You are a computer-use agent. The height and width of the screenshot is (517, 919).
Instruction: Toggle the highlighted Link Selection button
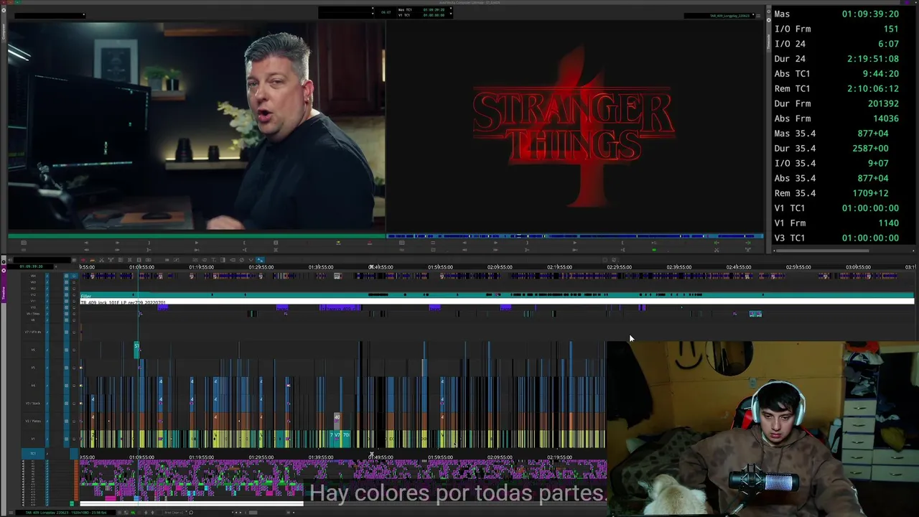260,260
